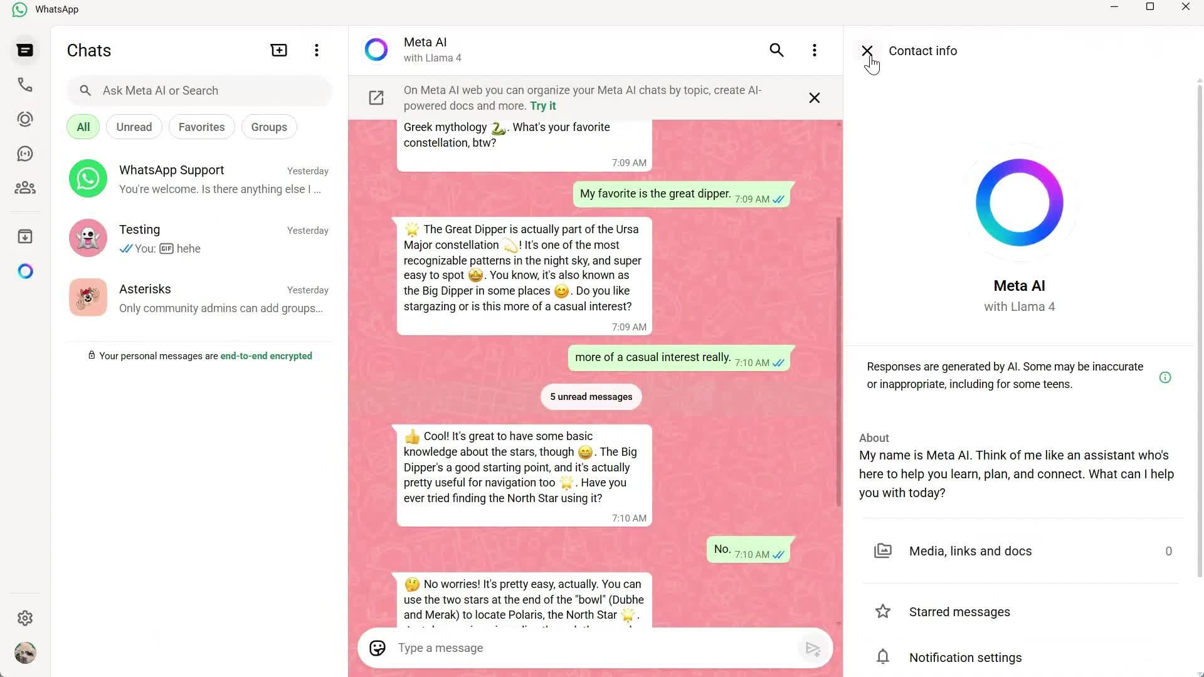Screen dimensions: 1204x677
Task: Click the Try it link in the banner
Action: [543, 105]
